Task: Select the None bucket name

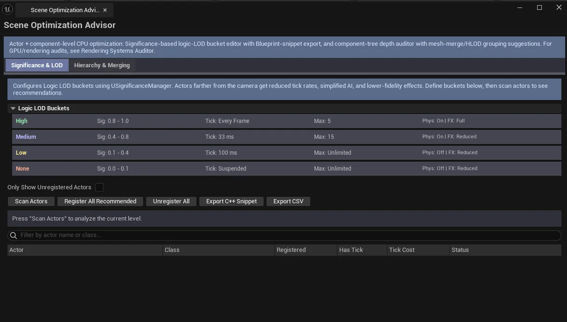Action: (22, 168)
